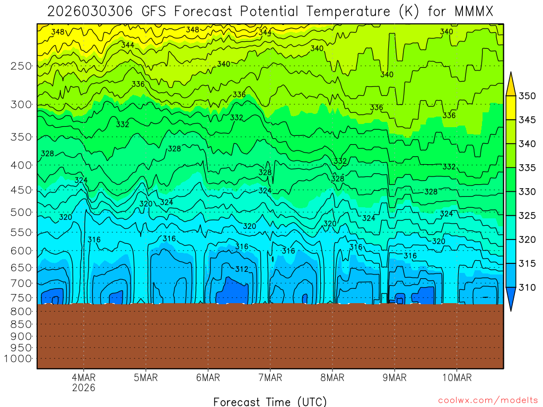Viewport: 543px width, 407px height.
Task: Click the 900 pressure level label
Action: (x=21, y=336)
